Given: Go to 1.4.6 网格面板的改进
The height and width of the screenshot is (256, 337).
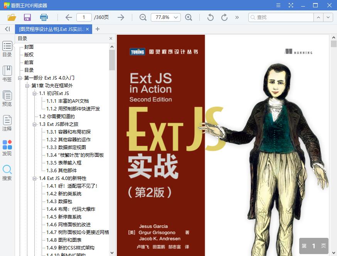Looking at the screenshot, I should (x=68, y=225).
